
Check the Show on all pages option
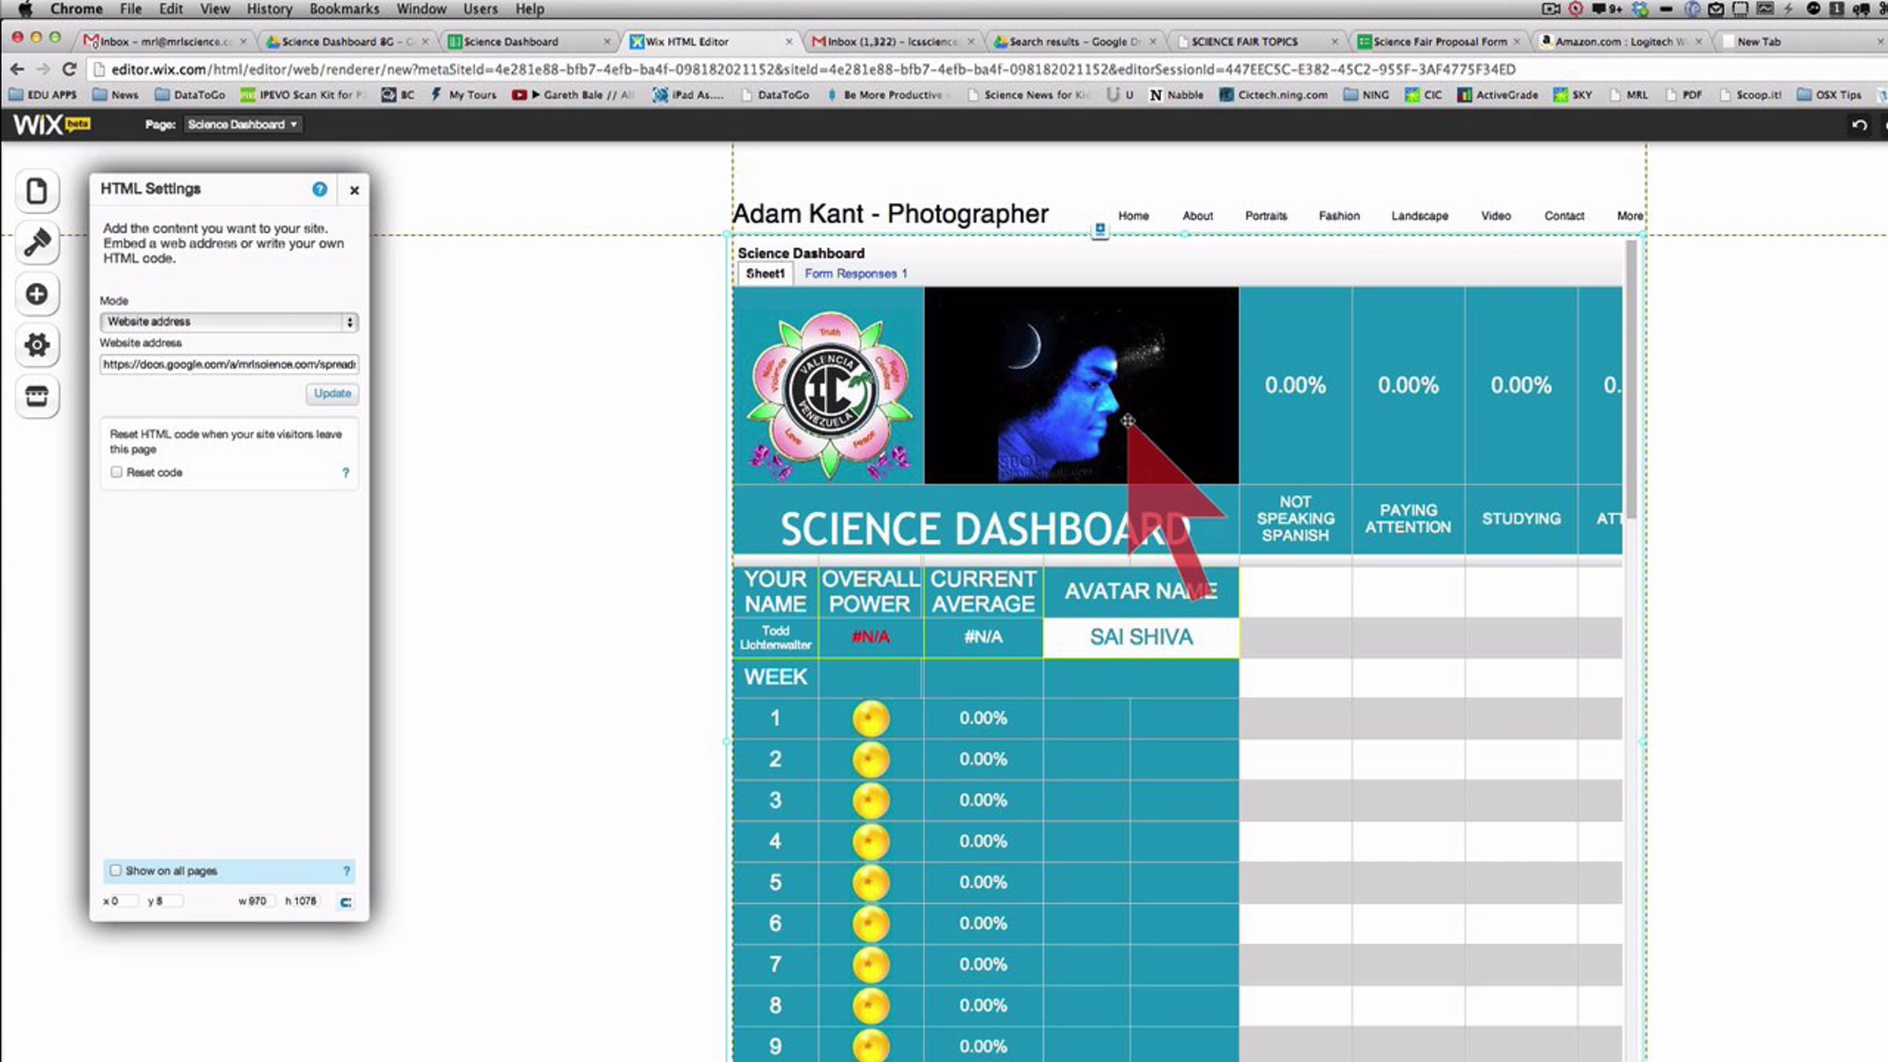click(x=116, y=870)
